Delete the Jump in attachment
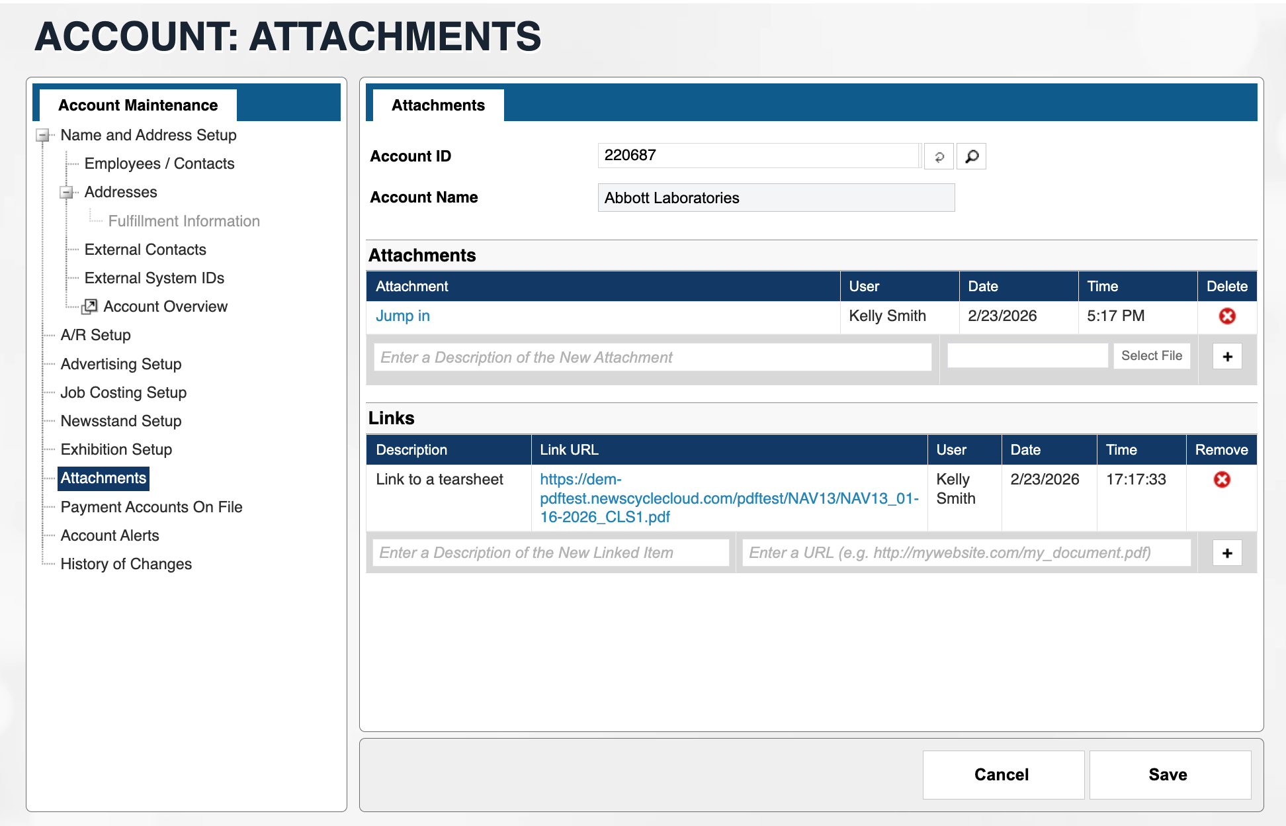 (1226, 316)
